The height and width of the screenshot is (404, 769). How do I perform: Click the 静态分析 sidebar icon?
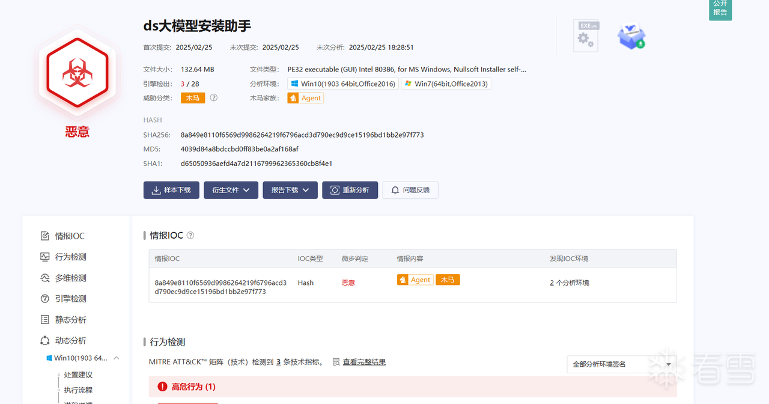pos(44,320)
